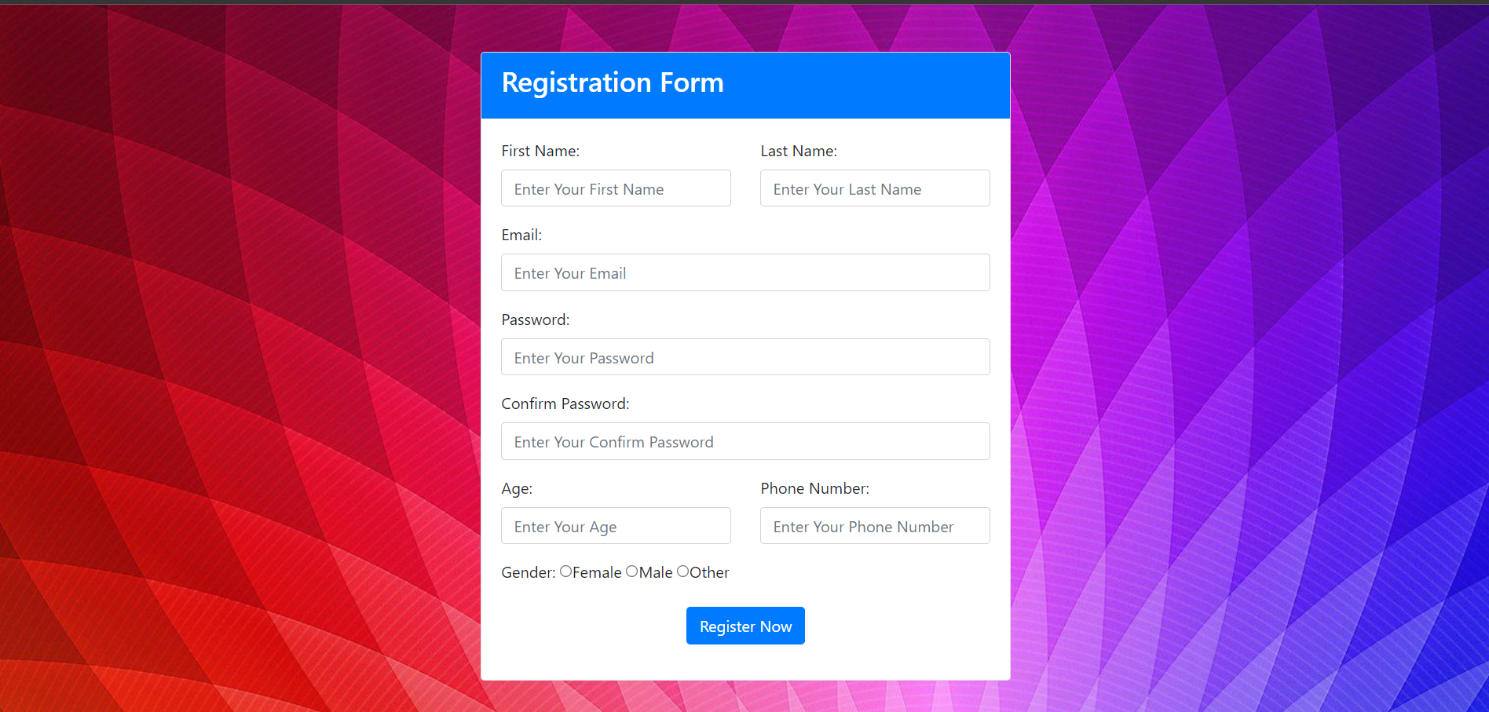This screenshot has width=1489, height=712.
Task: Click the Gender label text
Action: tap(527, 572)
